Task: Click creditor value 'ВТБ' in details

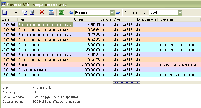Action: 35,92
